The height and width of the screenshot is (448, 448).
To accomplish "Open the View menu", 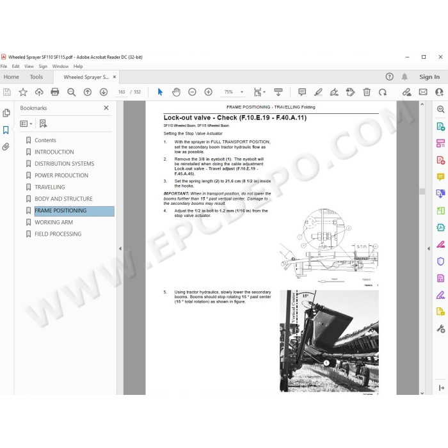I will pyautogui.click(x=29, y=67).
